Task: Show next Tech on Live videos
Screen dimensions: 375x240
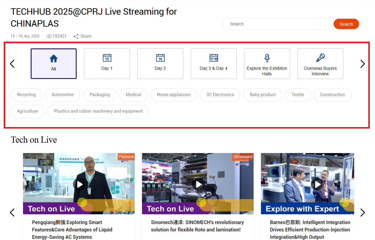Action: 362,212
